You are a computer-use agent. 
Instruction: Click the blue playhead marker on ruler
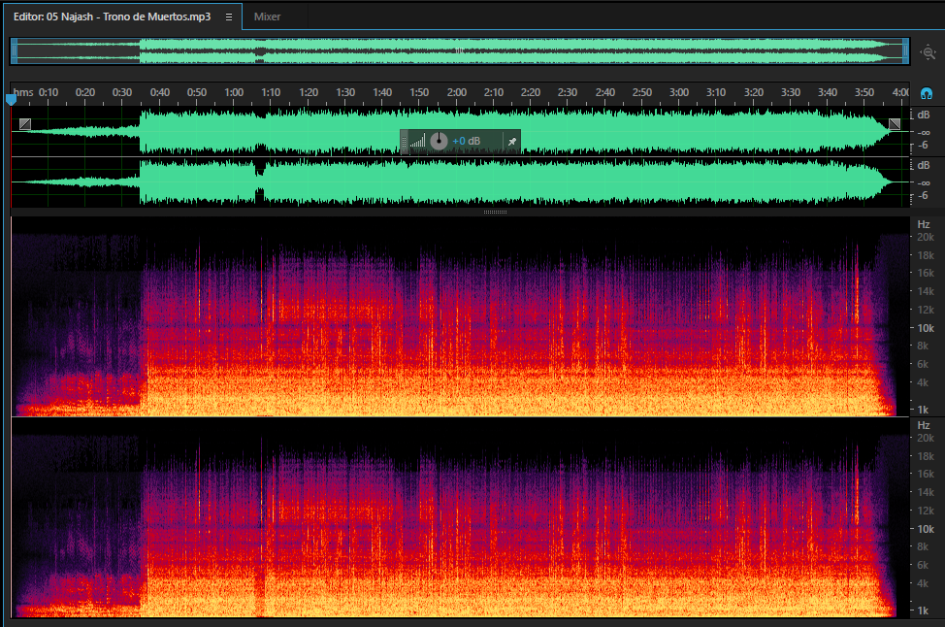11,98
